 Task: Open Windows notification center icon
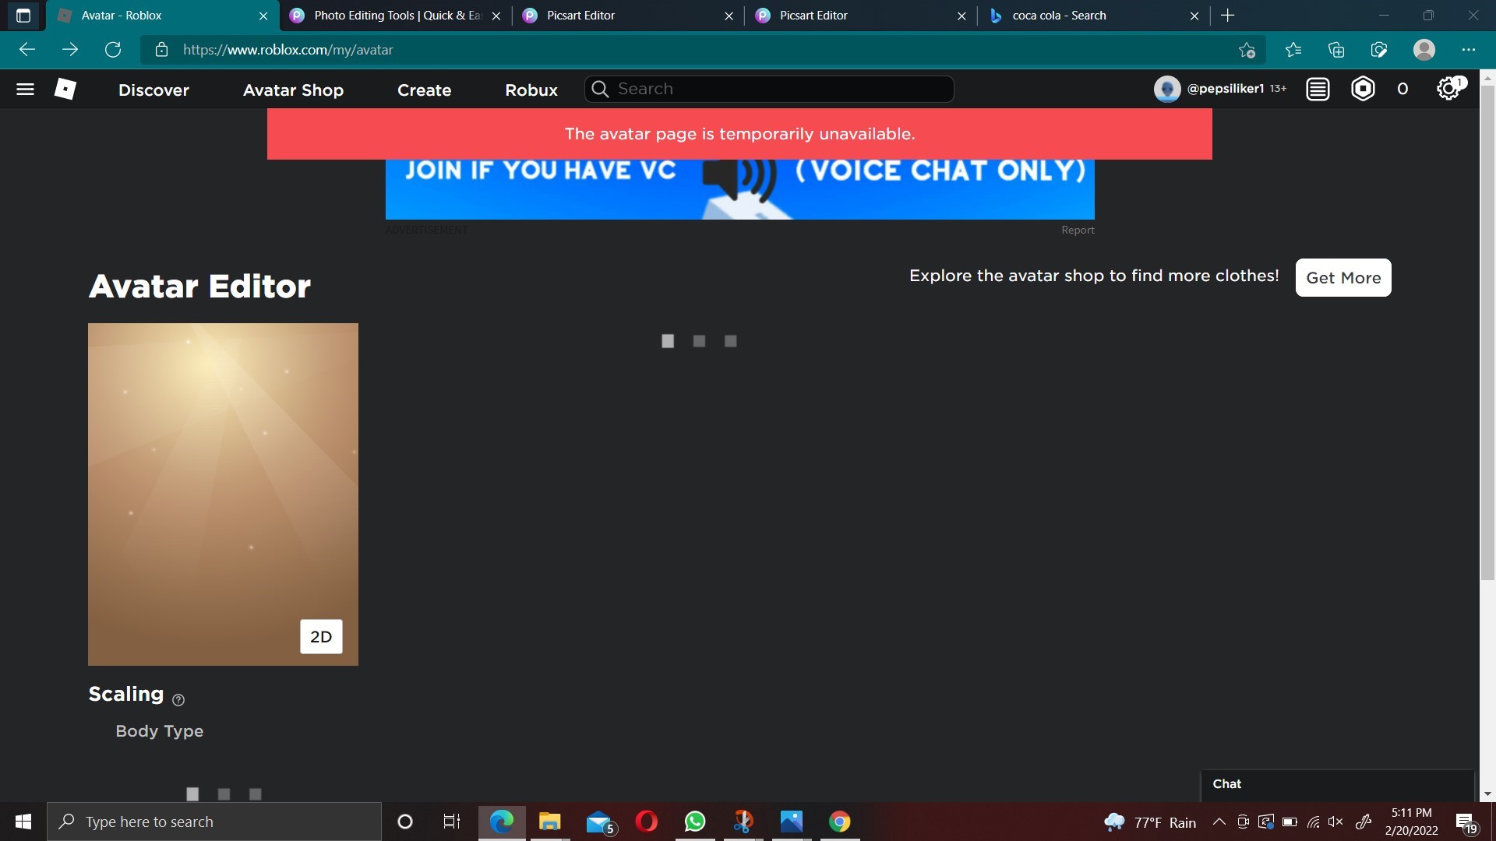coord(1466,822)
